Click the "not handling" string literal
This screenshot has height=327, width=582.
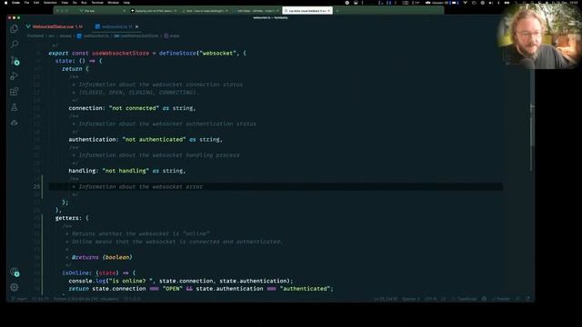pos(125,171)
